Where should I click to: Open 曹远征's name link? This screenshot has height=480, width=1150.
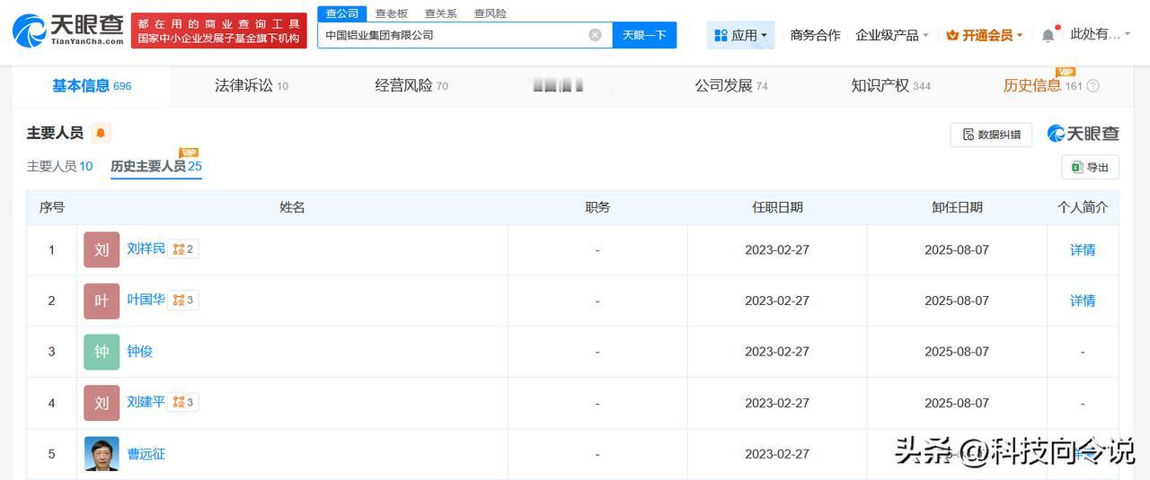[146, 454]
